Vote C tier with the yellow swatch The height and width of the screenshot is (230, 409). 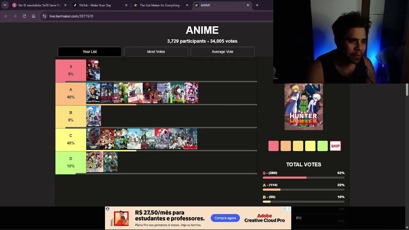pos(310,146)
